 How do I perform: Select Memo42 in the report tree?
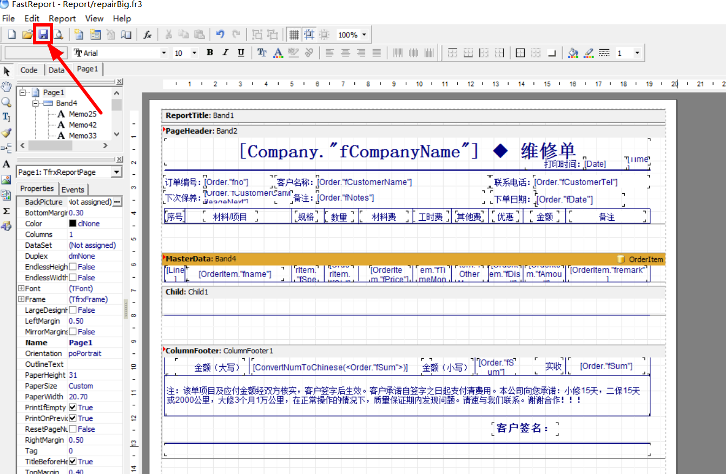click(83, 125)
